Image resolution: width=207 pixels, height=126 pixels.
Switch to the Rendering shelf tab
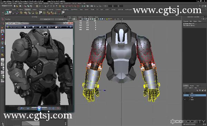click(x=66, y=10)
